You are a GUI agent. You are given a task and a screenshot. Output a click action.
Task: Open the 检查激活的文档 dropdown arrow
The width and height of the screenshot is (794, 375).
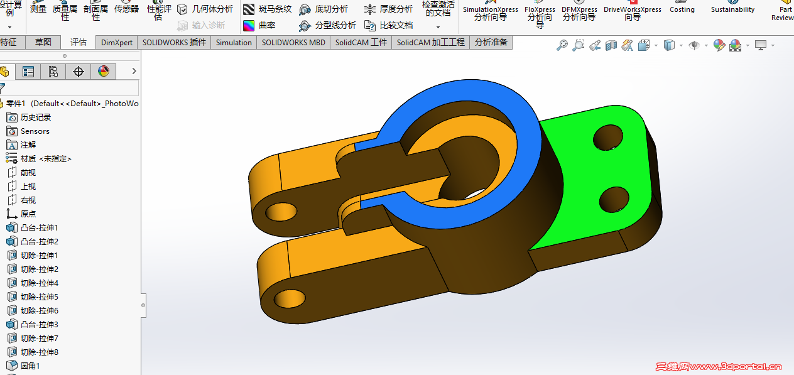[x=438, y=27]
